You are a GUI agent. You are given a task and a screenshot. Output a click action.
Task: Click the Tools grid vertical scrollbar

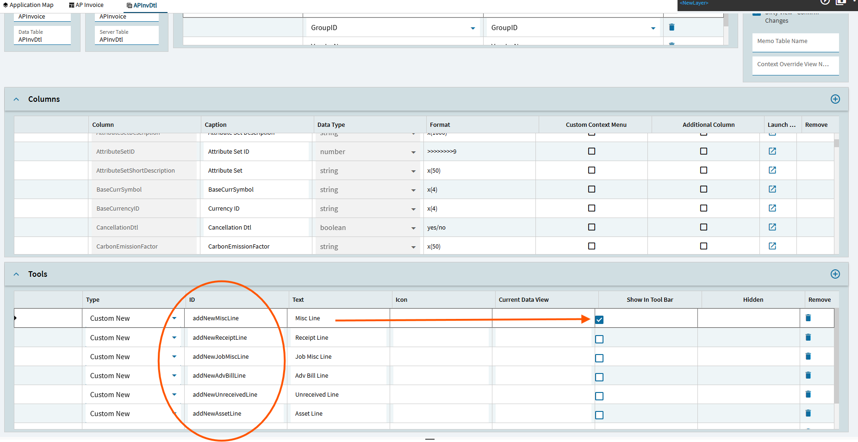(x=836, y=356)
